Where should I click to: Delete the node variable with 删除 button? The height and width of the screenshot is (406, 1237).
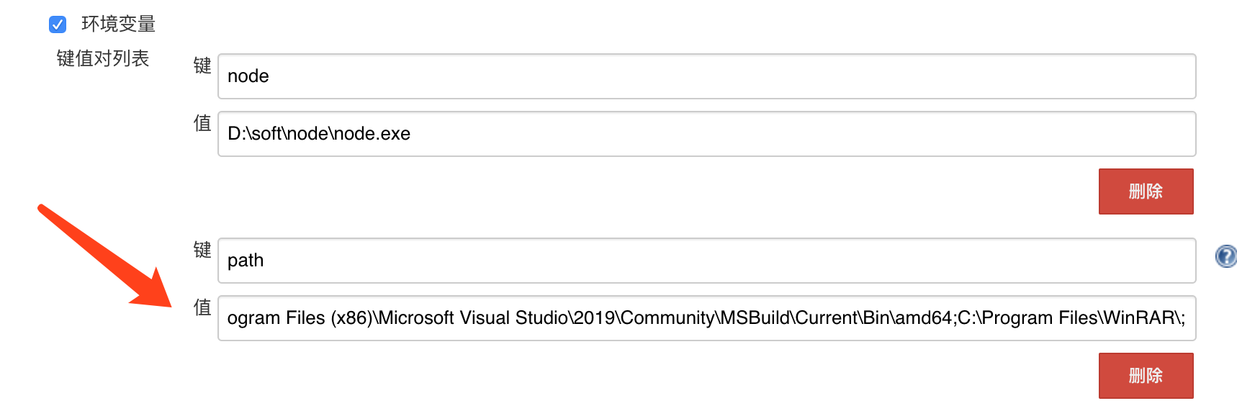1145,191
